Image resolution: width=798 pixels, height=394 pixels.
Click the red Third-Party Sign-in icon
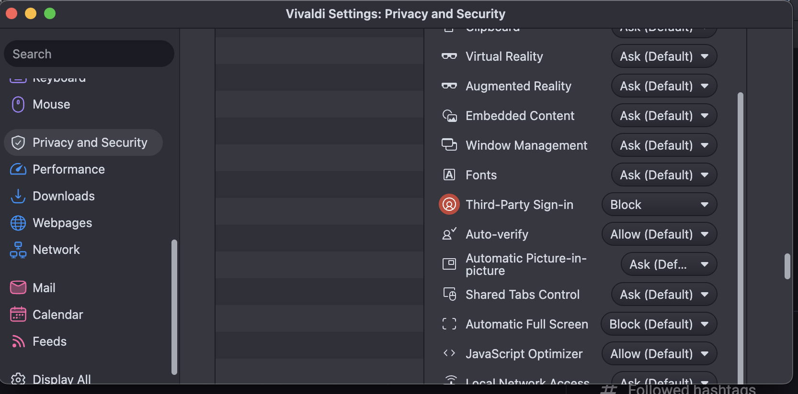click(x=449, y=205)
